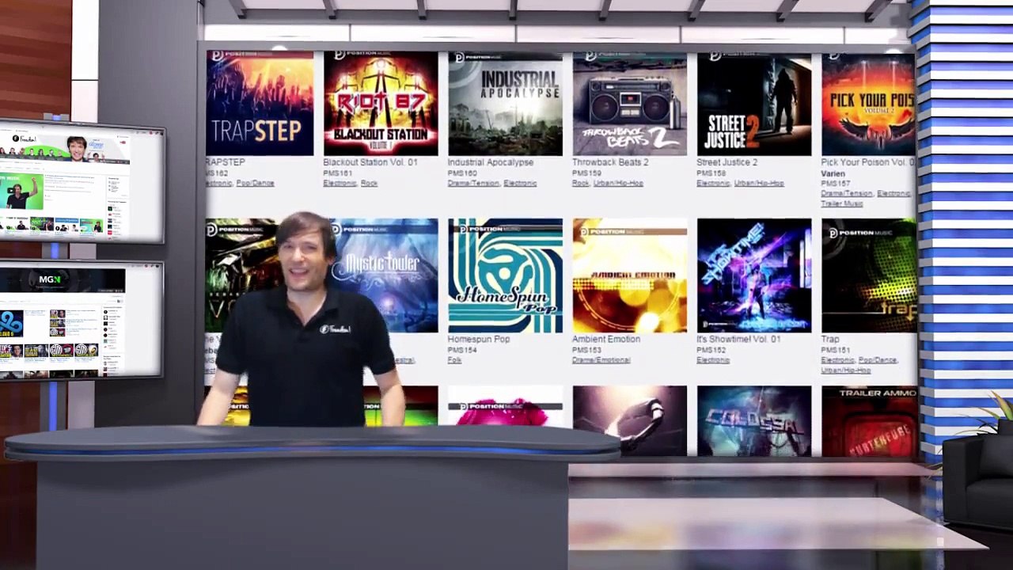The height and width of the screenshot is (570, 1013).
Task: Click the Blackout Station Vol. 01 title
Action: [370, 162]
